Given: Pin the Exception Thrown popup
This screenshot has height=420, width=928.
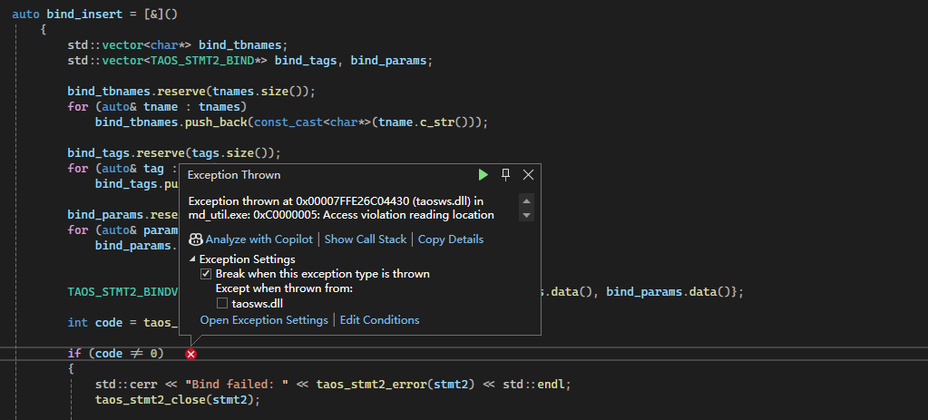Looking at the screenshot, I should (506, 174).
